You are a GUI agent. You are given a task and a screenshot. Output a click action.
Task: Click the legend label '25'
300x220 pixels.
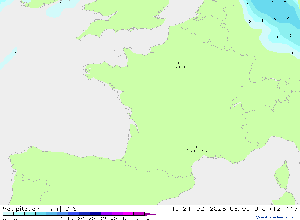pyautogui.click(x=92, y=218)
